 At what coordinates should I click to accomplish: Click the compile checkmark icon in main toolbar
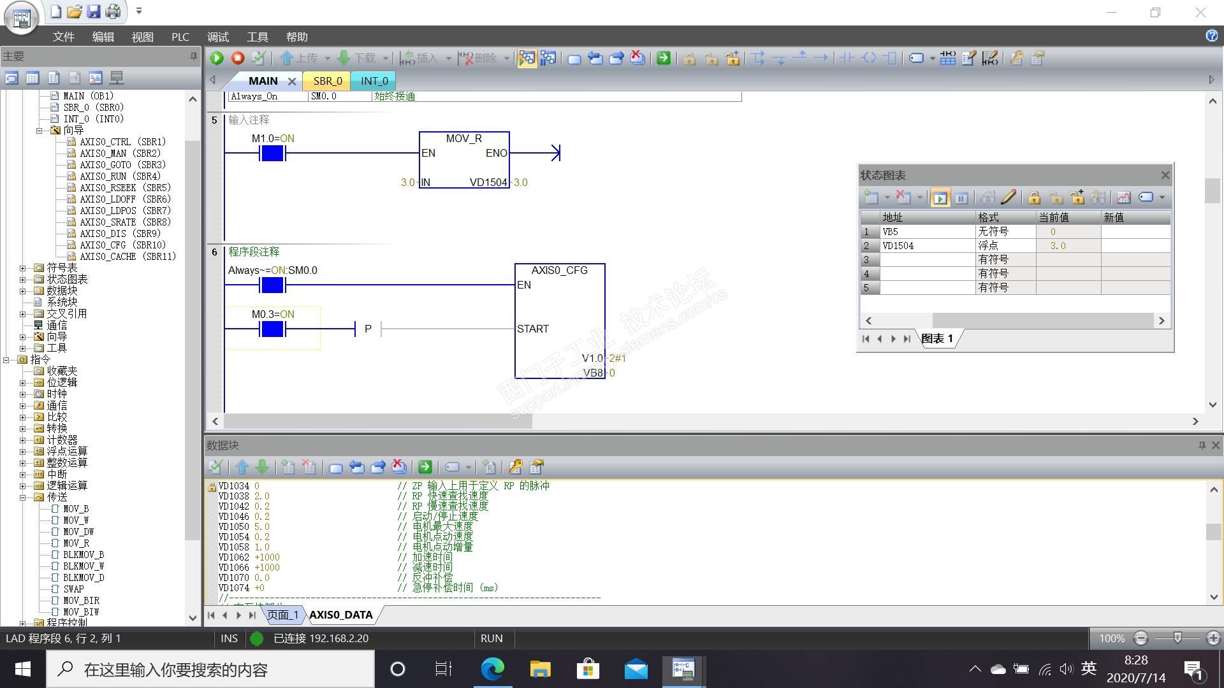[258, 58]
